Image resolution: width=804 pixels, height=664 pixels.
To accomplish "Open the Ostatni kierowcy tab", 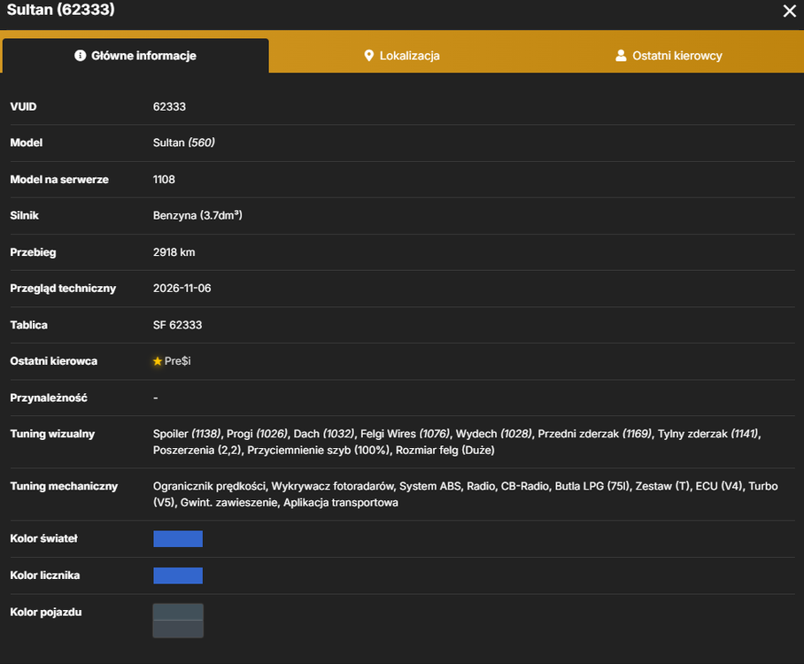I will [x=669, y=56].
